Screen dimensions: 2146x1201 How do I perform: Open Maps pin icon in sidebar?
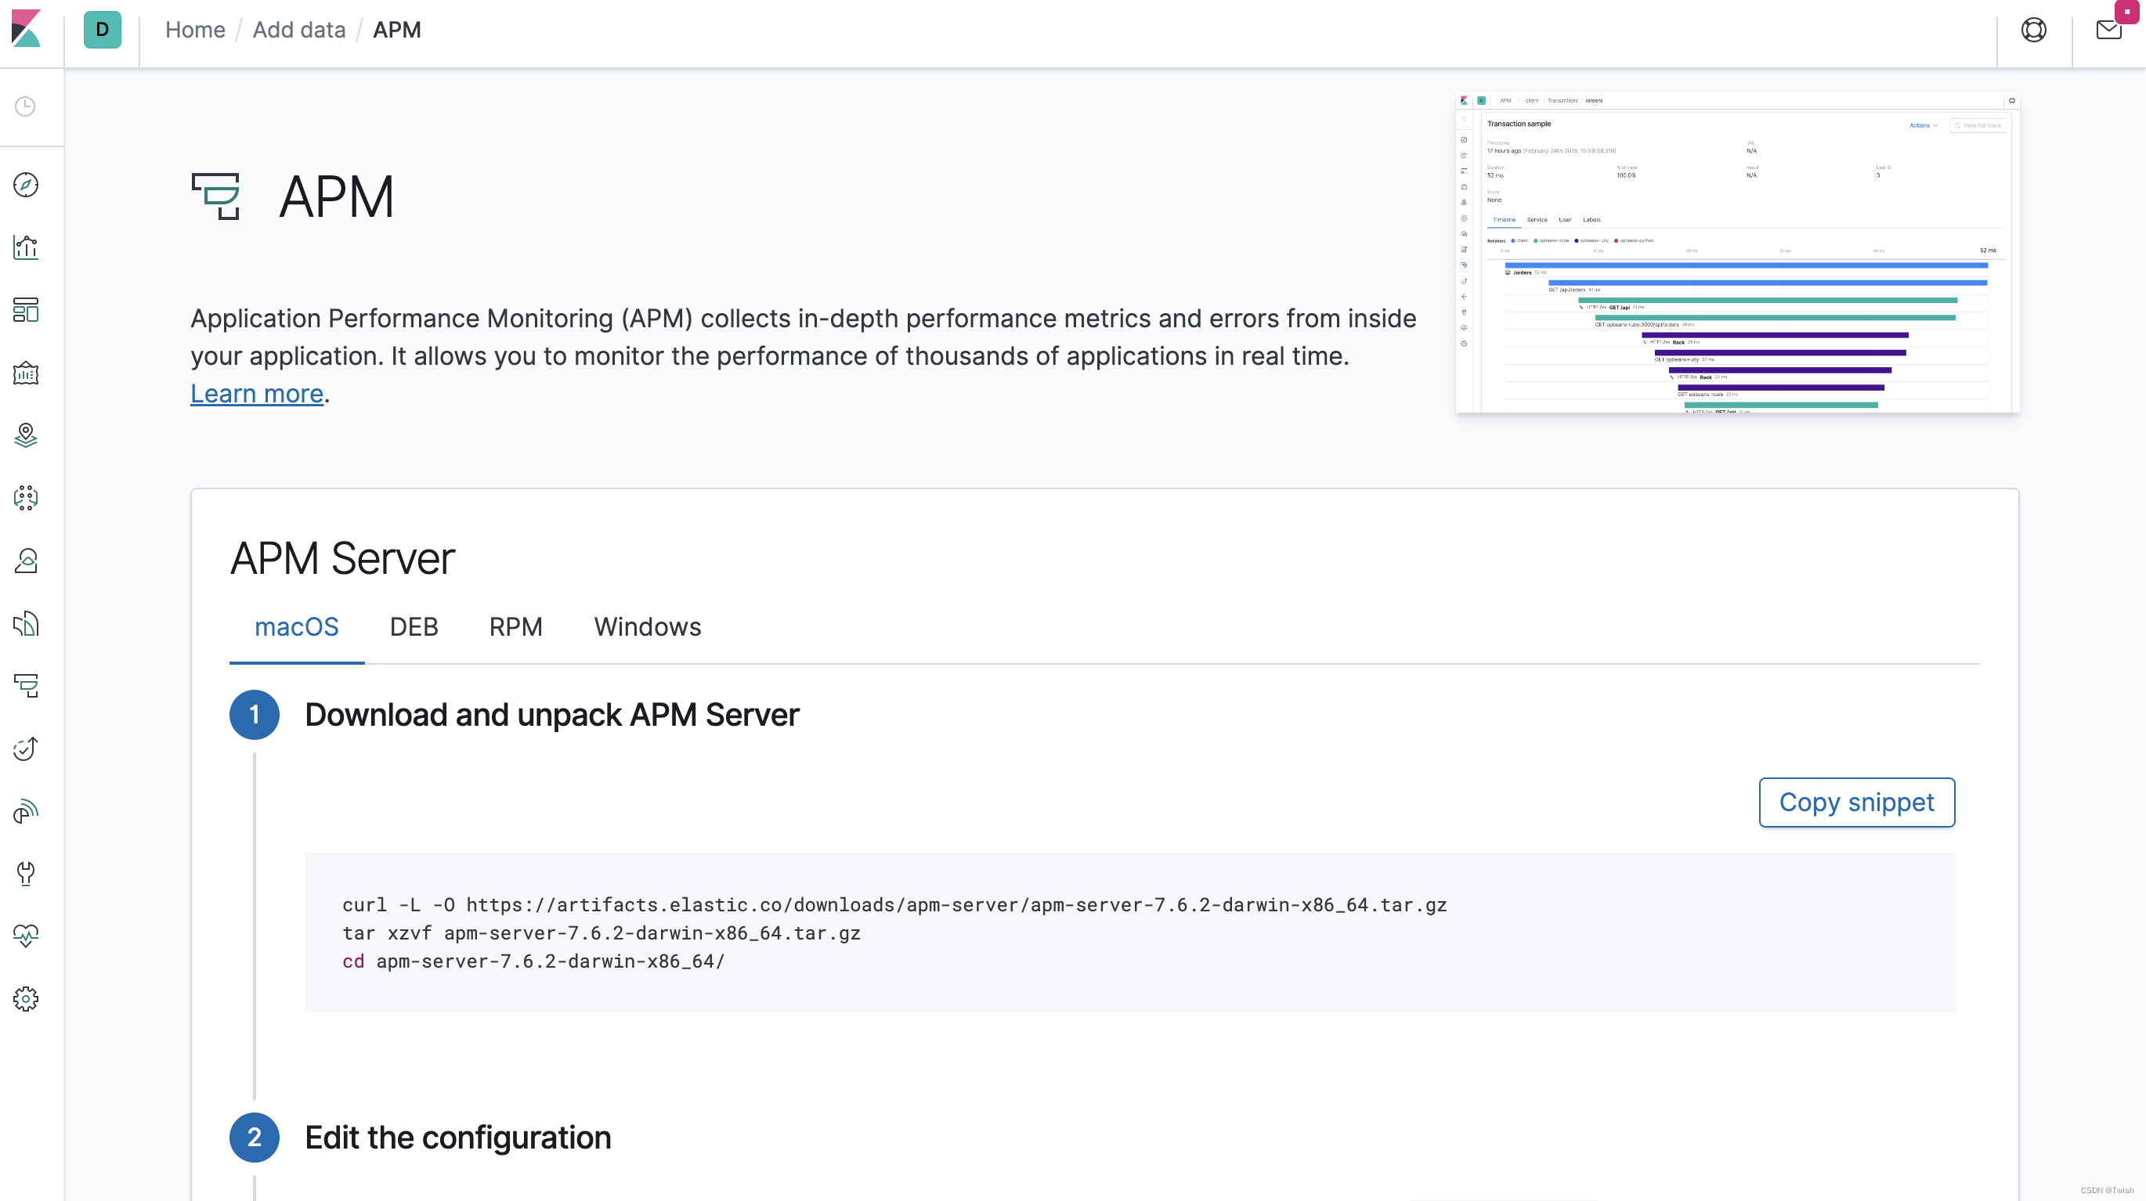[x=26, y=435]
